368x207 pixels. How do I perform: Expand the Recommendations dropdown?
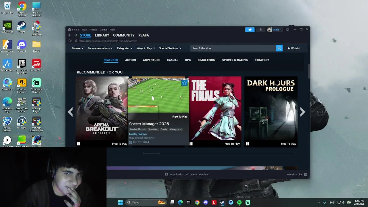[100, 48]
